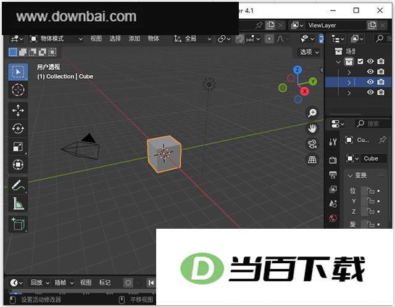Click jump-to-start button in timeline
Viewport: 395px width, 307px height.
[x=151, y=283]
